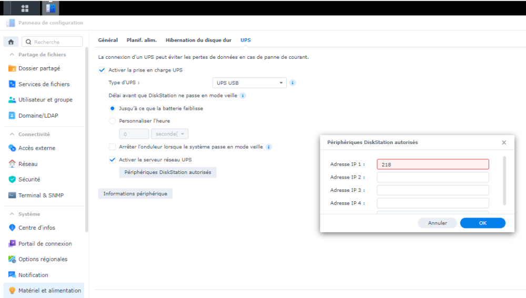This screenshot has width=526, height=298.
Task: Switch to the Planif. alim. tab
Action: pos(141,40)
